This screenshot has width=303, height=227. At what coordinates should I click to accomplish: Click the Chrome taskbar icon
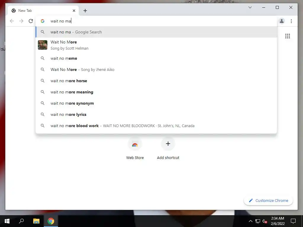click(x=51, y=221)
